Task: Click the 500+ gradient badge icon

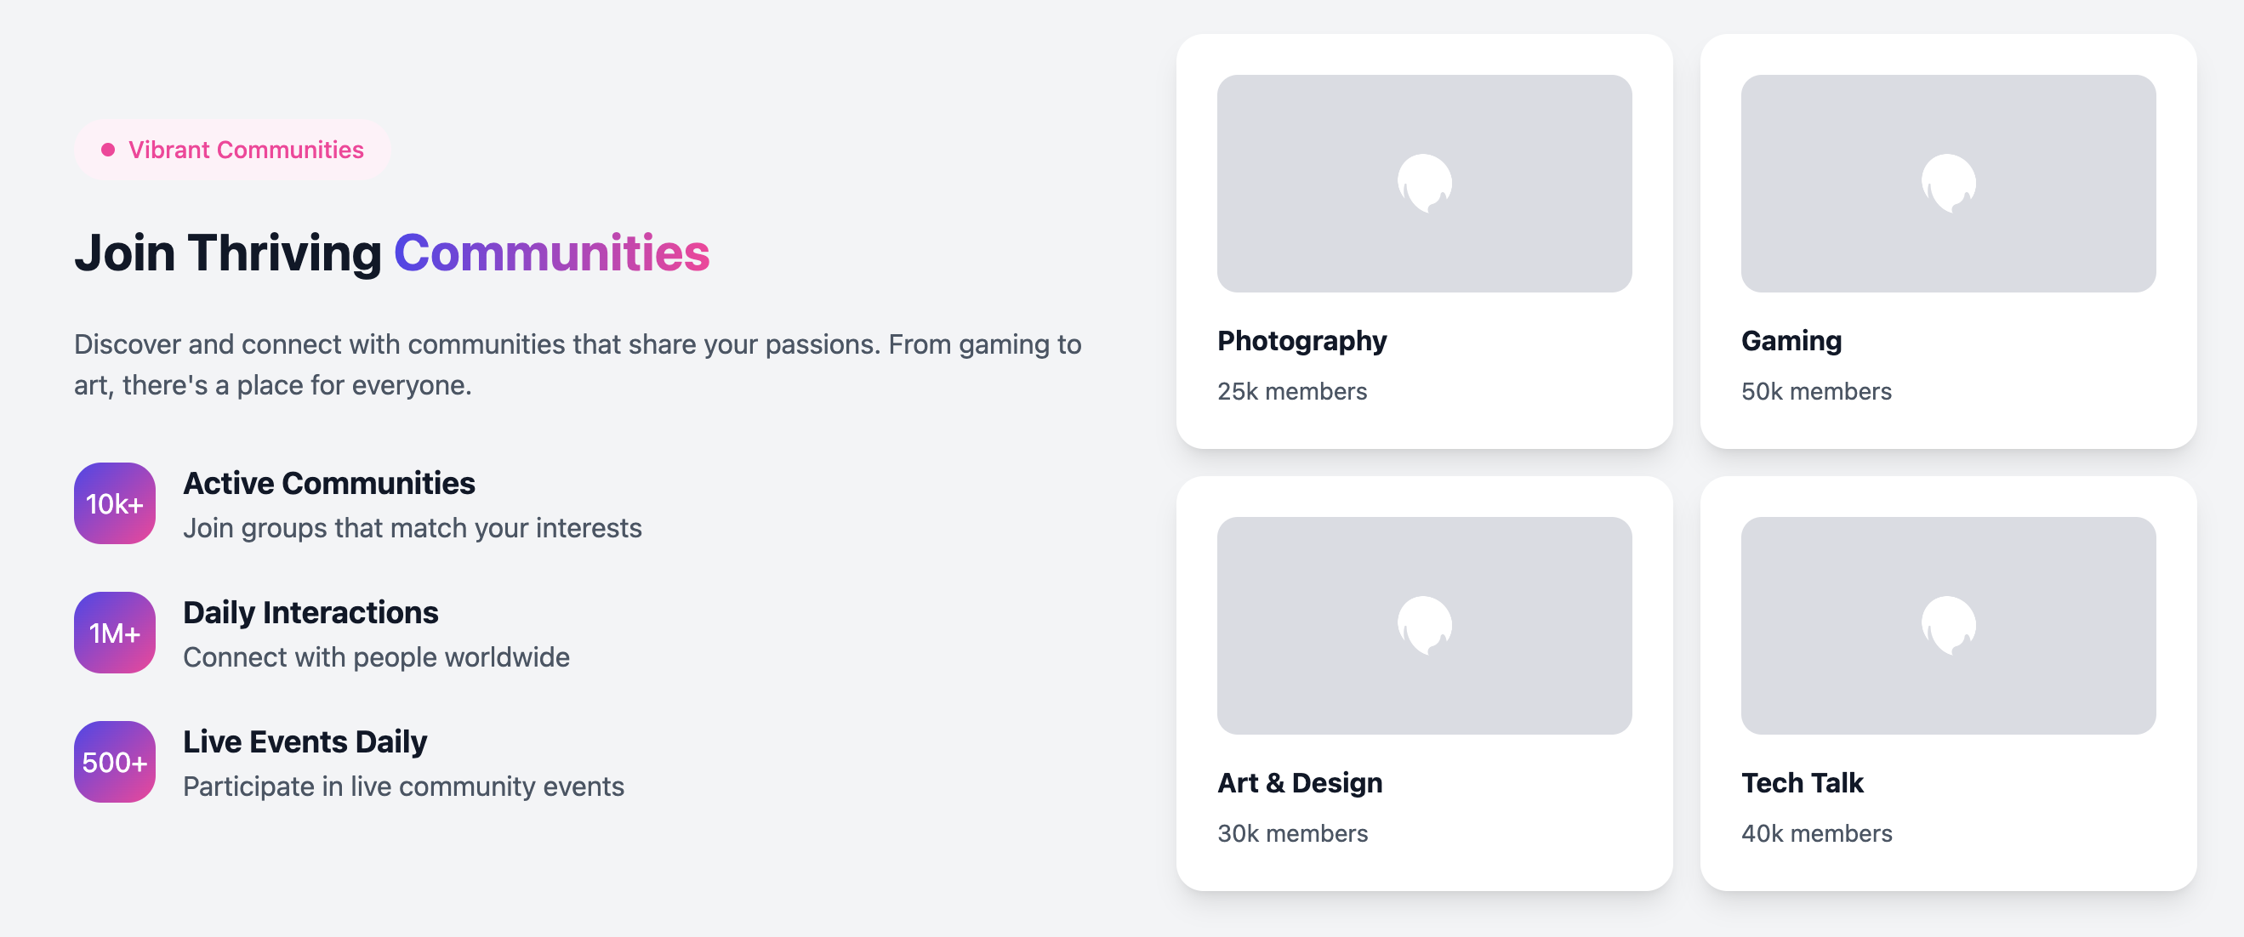Action: click(115, 761)
